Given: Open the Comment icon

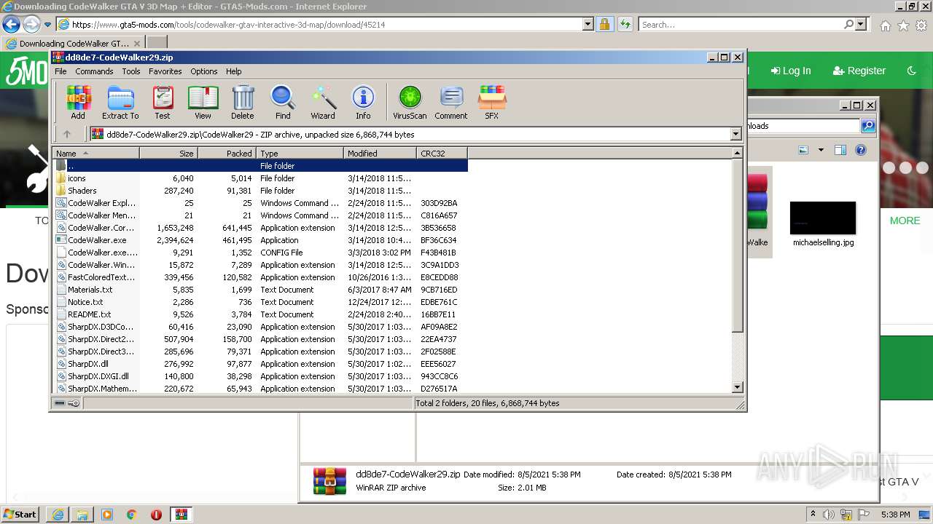Looking at the screenshot, I should click(x=451, y=102).
